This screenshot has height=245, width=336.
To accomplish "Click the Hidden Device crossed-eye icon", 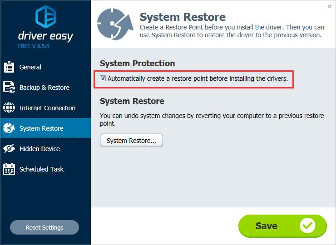I will (9, 148).
